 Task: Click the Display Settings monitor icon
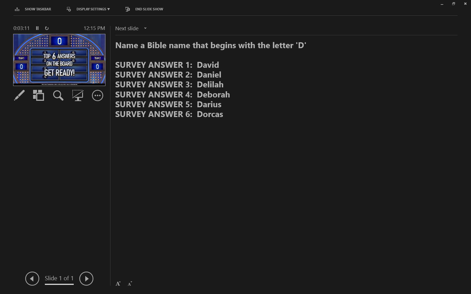(69, 9)
